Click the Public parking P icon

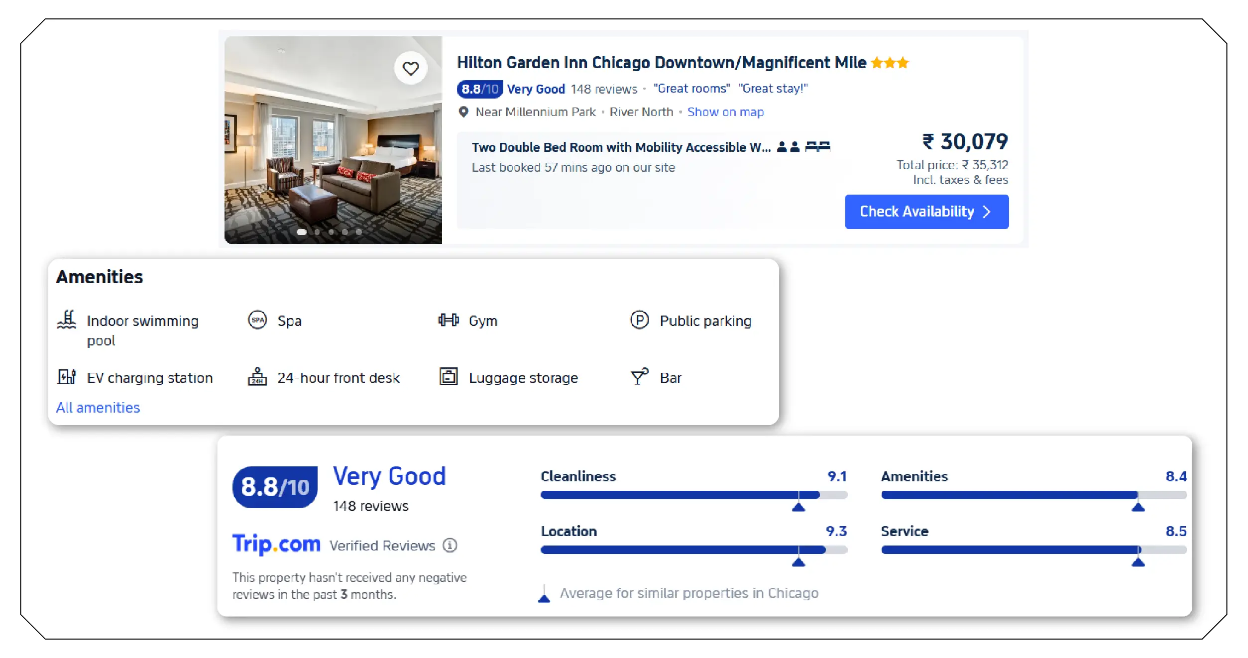[639, 320]
